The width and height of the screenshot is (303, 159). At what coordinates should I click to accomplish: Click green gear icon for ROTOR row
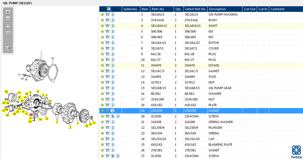tap(102, 43)
